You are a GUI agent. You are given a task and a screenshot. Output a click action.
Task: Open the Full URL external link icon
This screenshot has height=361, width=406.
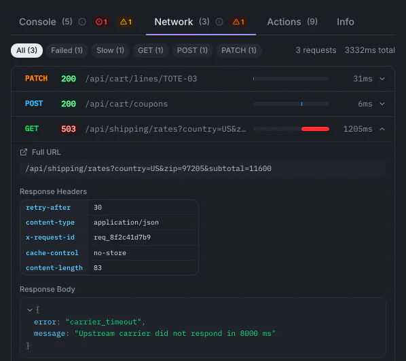[24, 152]
